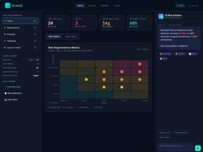Image resolution: width=203 pixels, height=152 pixels.
Task: Click Uyum riskleri suggestion
Action: click(x=165, y=137)
